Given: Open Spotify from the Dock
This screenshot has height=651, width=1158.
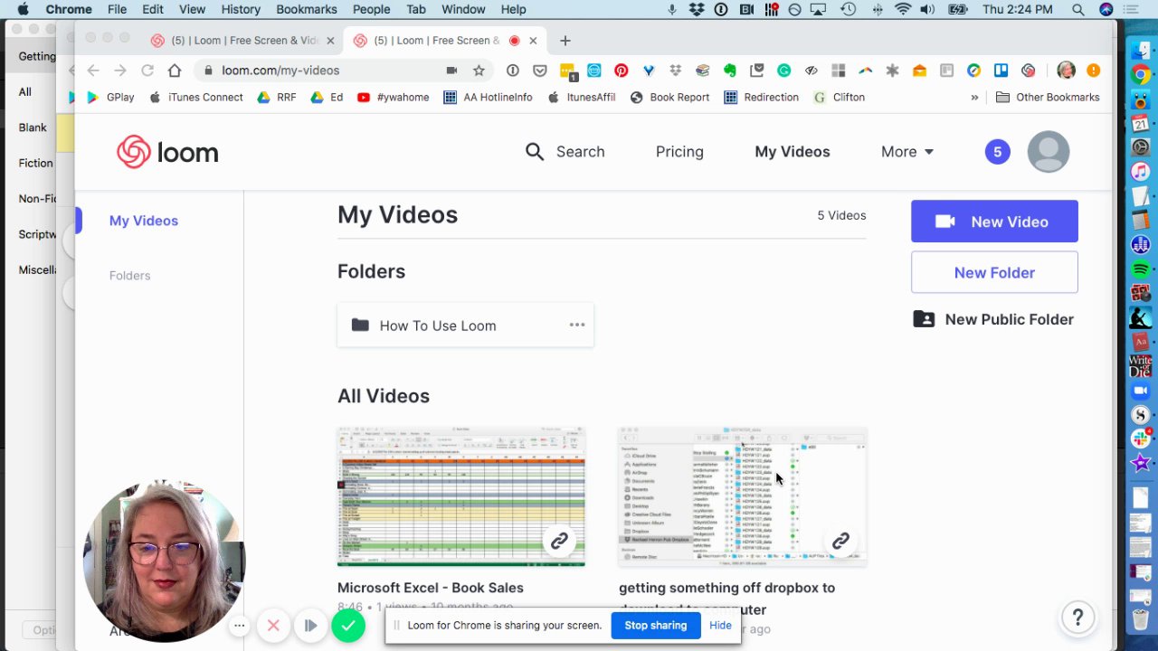Looking at the screenshot, I should (1140, 269).
